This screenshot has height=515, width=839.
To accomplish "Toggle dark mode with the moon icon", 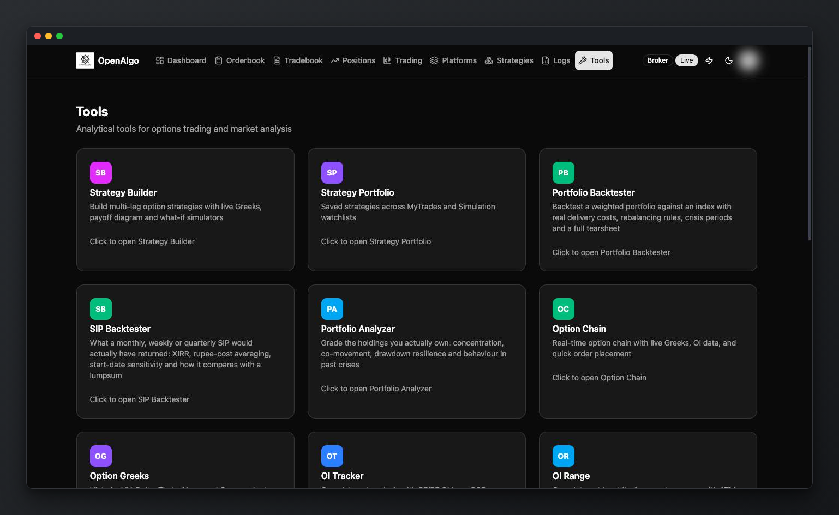I will point(729,60).
